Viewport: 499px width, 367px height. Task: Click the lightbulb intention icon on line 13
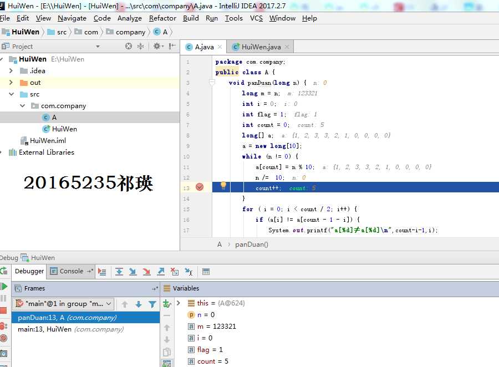click(223, 185)
